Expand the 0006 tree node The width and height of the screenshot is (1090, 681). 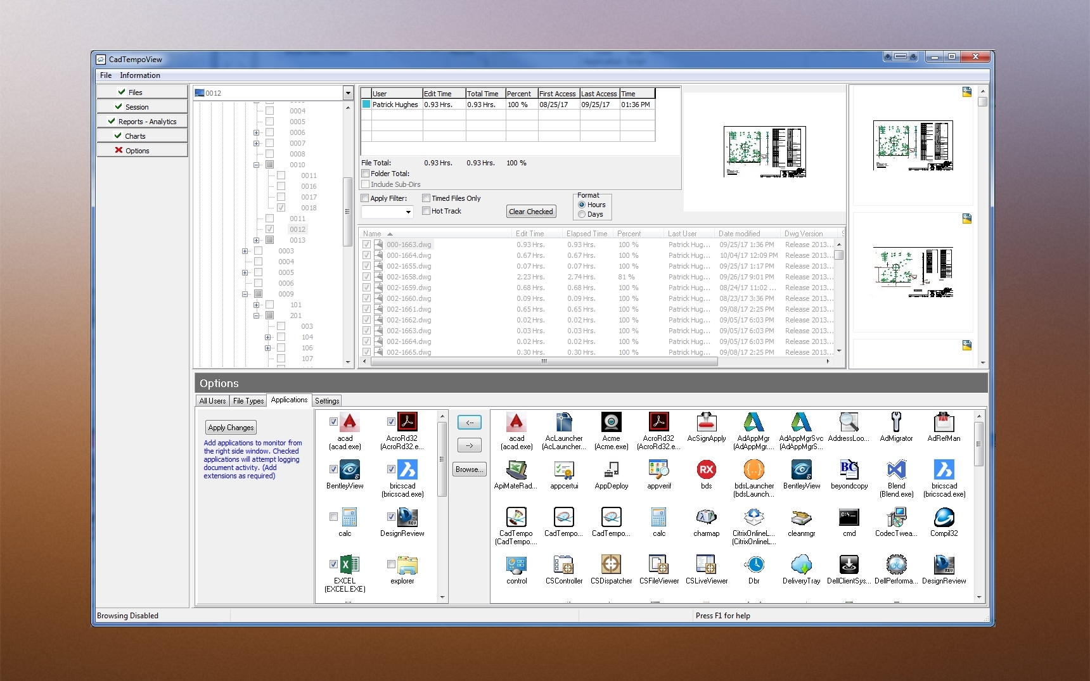click(x=256, y=132)
